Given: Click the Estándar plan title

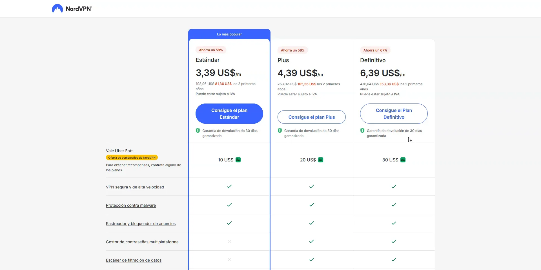Looking at the screenshot, I should 208,60.
